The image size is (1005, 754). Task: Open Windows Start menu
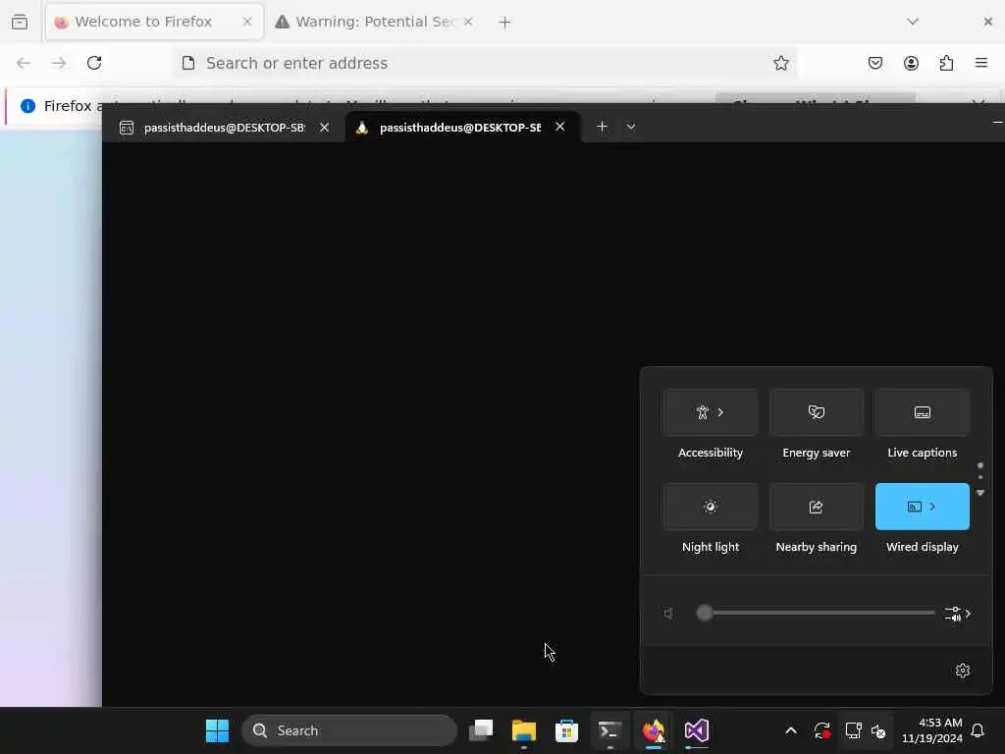pyautogui.click(x=217, y=730)
